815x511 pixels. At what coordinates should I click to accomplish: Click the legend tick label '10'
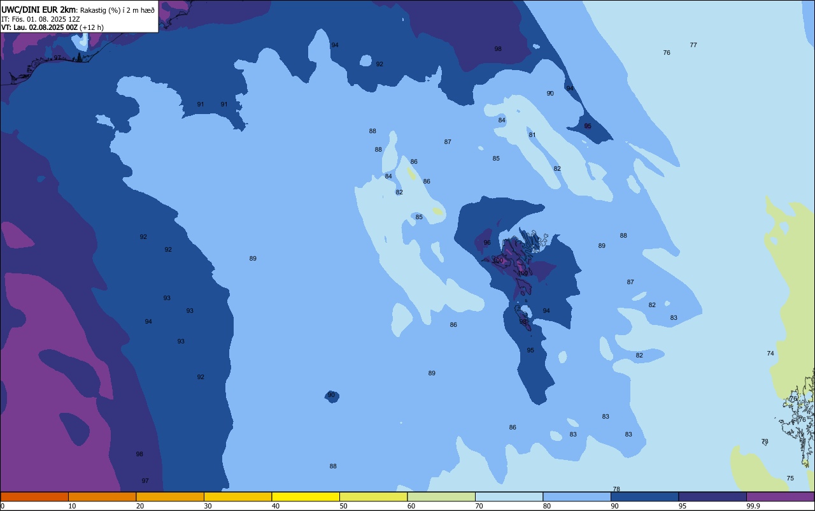(72, 506)
